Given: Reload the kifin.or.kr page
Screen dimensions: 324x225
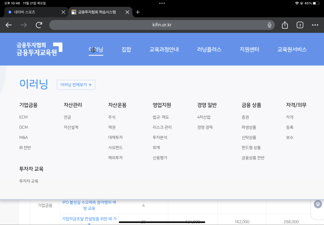Looking at the screenshot, I should coord(39,25).
